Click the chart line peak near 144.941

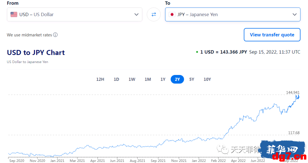(x=296, y=95)
